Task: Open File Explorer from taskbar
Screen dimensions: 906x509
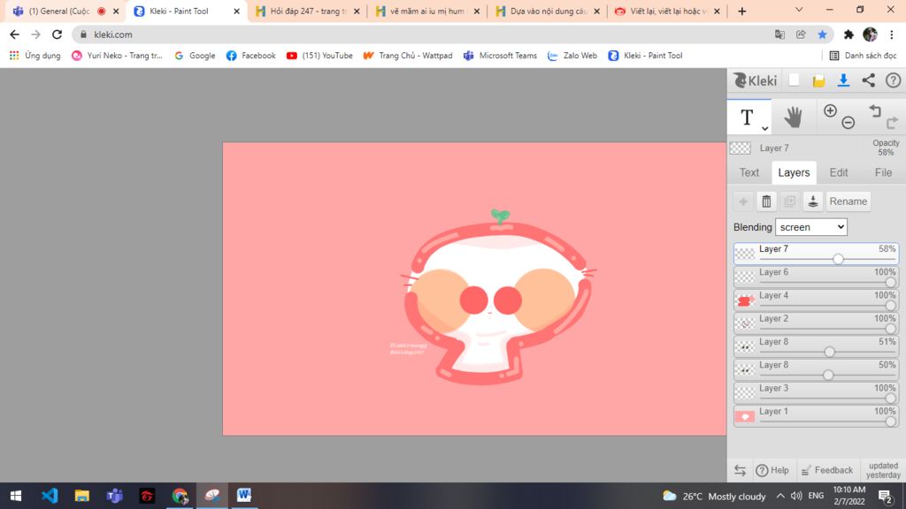Action: tap(82, 496)
